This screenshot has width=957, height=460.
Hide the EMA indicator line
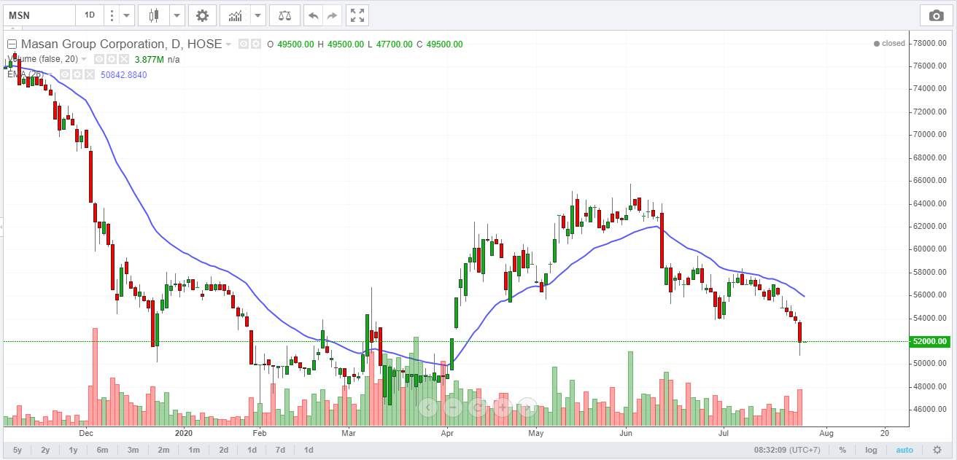[64, 74]
